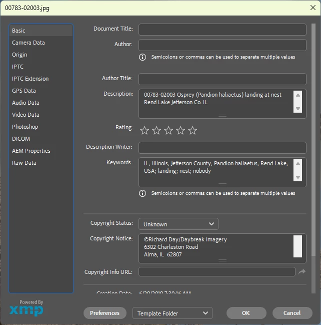The image size is (321, 325).
Task: Click the Cancel button
Action: tap(292, 313)
